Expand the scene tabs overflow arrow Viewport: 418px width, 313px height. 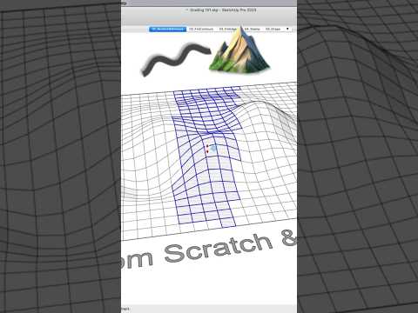coord(287,29)
